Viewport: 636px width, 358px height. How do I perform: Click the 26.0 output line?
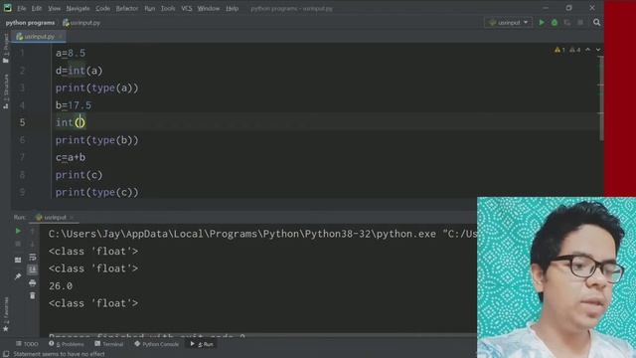tap(61, 286)
